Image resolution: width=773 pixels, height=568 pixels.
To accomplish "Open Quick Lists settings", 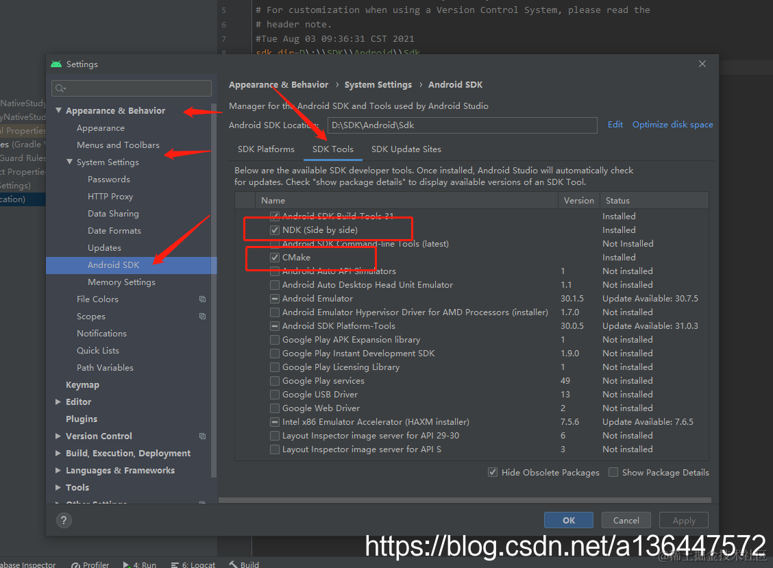I will pos(98,351).
